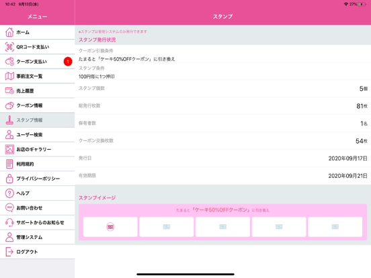Open プライバシーポリシー menu item
The height and width of the screenshot is (278, 371).
click(x=38, y=179)
